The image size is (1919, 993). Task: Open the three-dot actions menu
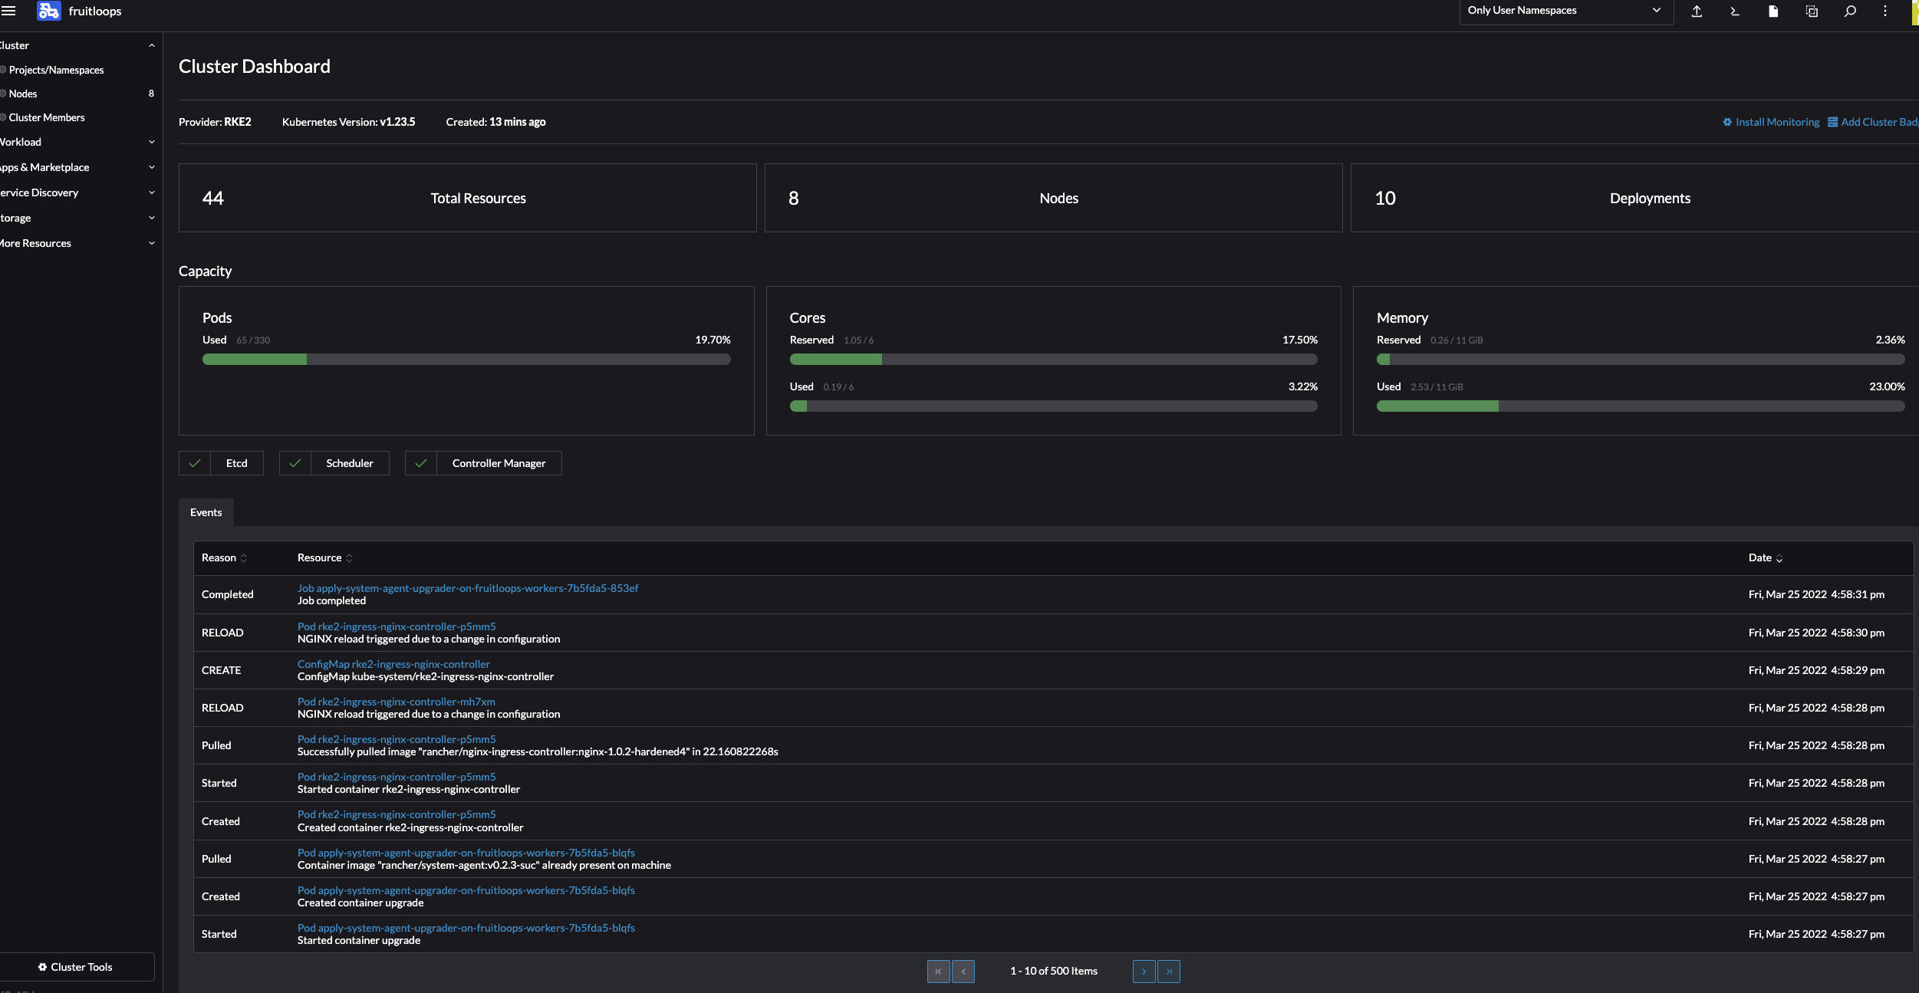point(1885,11)
